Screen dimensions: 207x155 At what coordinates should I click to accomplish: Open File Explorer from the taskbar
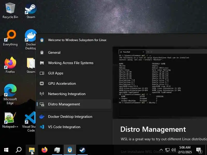32,150
